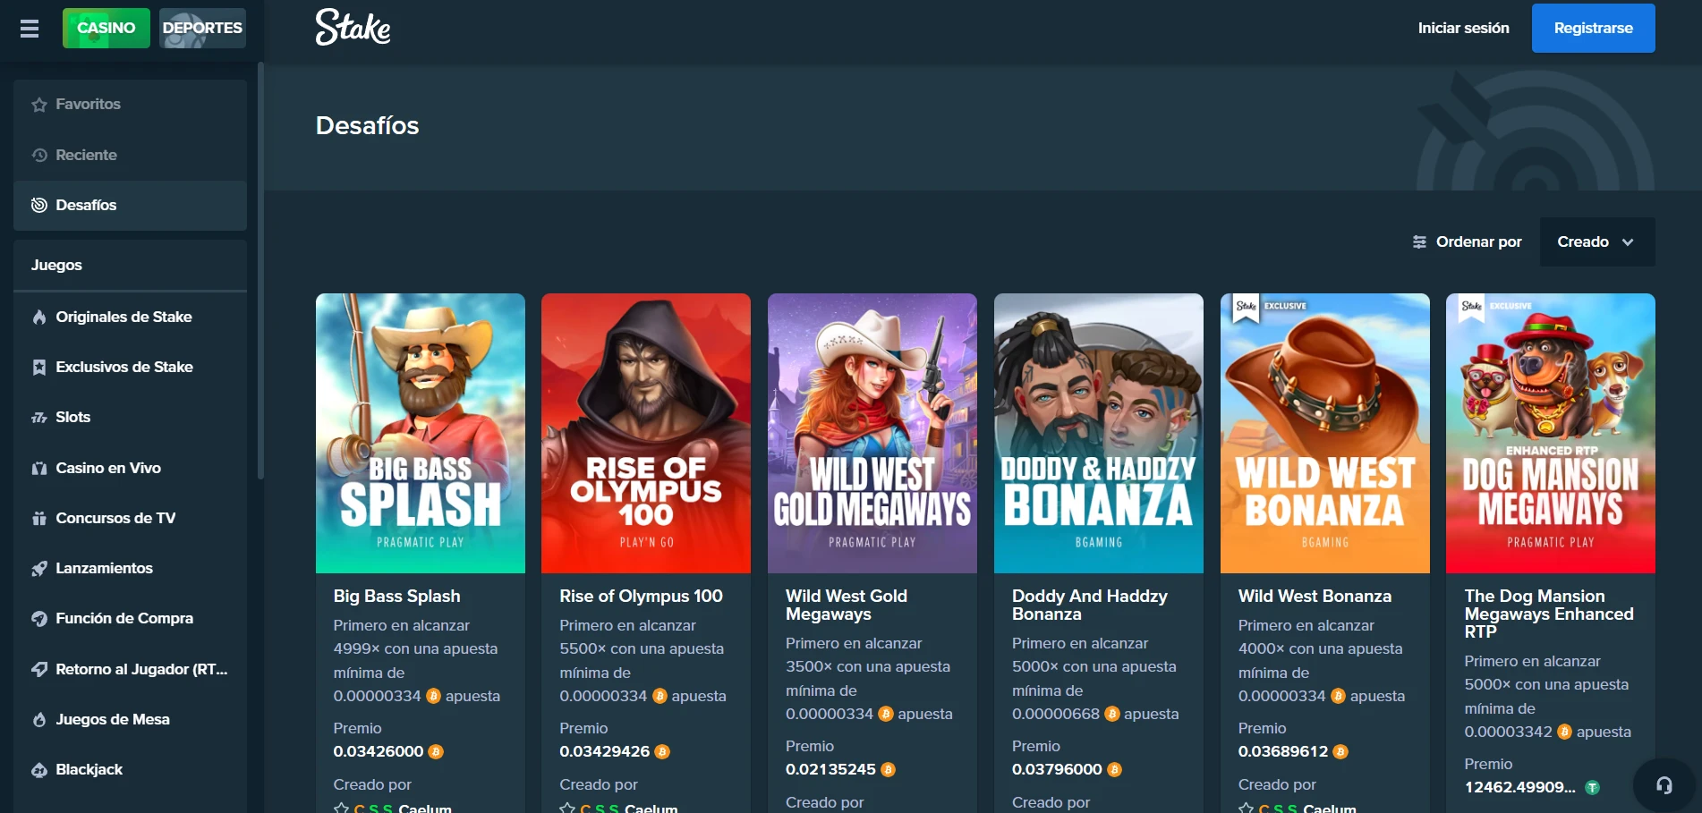Open The Dog Mansion Megaways Enhanced RTP title
This screenshot has width=1702, height=813.
coord(1549,614)
